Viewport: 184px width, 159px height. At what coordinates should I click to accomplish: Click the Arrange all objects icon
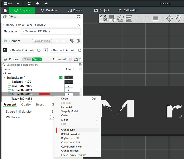click(129, 18)
